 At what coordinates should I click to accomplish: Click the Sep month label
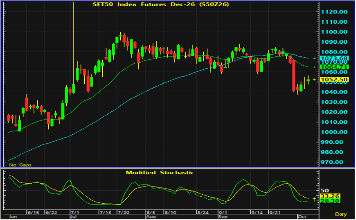pos(223,217)
